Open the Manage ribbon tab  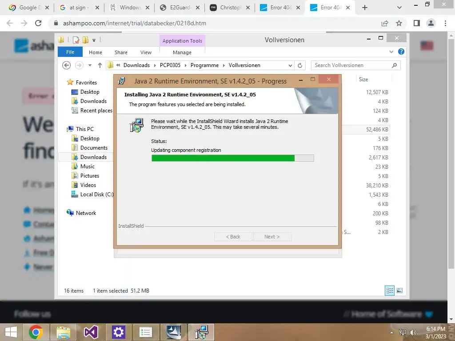click(182, 52)
